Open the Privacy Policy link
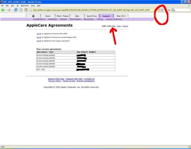This screenshot has width=191, height=149. (x=55, y=81)
